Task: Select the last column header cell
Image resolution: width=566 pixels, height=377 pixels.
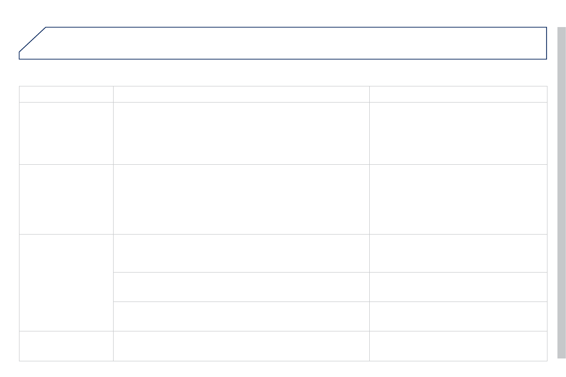Action: pyautogui.click(x=458, y=94)
